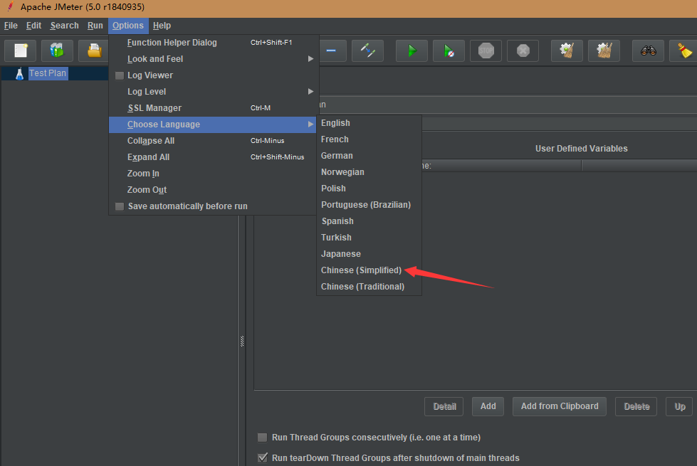Viewport: 697px width, 466px height.
Task: Click the Clear All double-broom icon
Action: (x=604, y=51)
